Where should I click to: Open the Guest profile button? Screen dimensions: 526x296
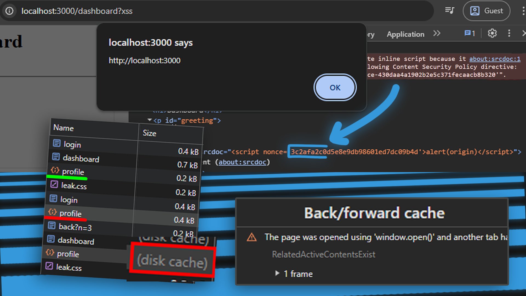pyautogui.click(x=487, y=11)
